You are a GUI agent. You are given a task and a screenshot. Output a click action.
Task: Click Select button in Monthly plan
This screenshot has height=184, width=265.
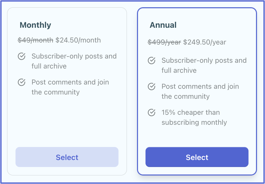coord(67,157)
